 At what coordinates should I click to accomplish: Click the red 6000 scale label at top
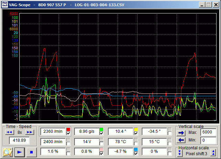click(14, 14)
